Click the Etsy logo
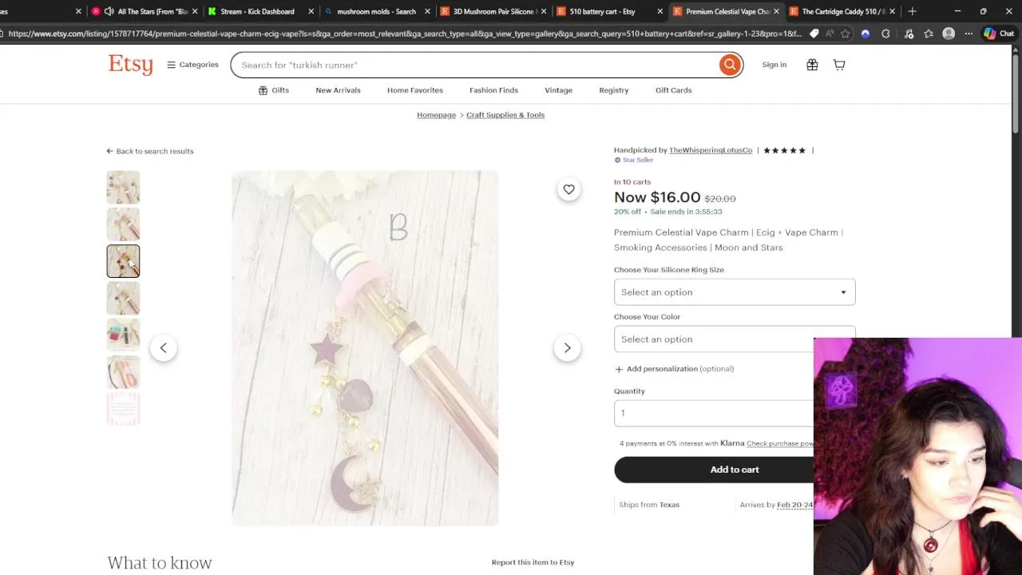Viewport: 1022px width, 575px height. pyautogui.click(x=130, y=65)
